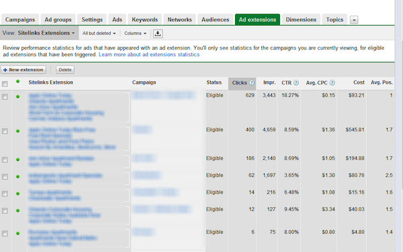Screen dimensions: 403x252
Task: Open the Audiences tab
Action: point(215,19)
